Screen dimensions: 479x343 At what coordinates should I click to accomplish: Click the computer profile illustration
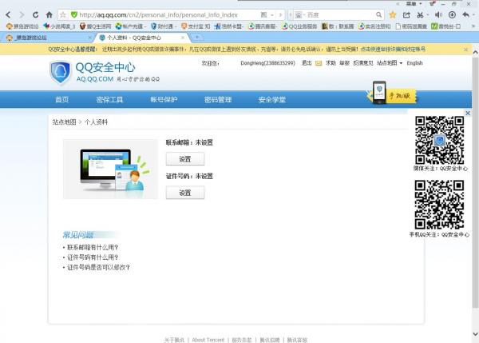point(111,170)
